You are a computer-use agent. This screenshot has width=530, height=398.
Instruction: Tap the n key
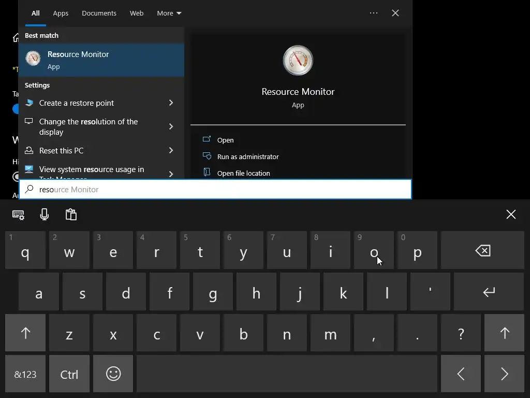click(287, 333)
